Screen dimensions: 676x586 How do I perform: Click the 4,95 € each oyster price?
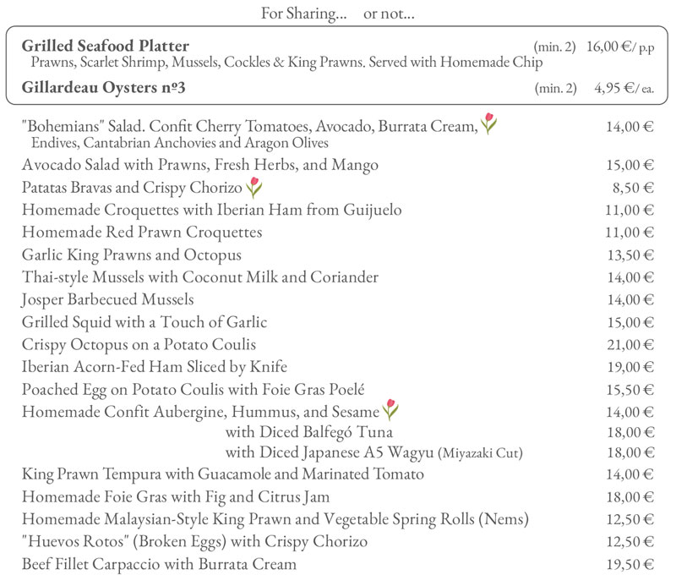coord(624,89)
